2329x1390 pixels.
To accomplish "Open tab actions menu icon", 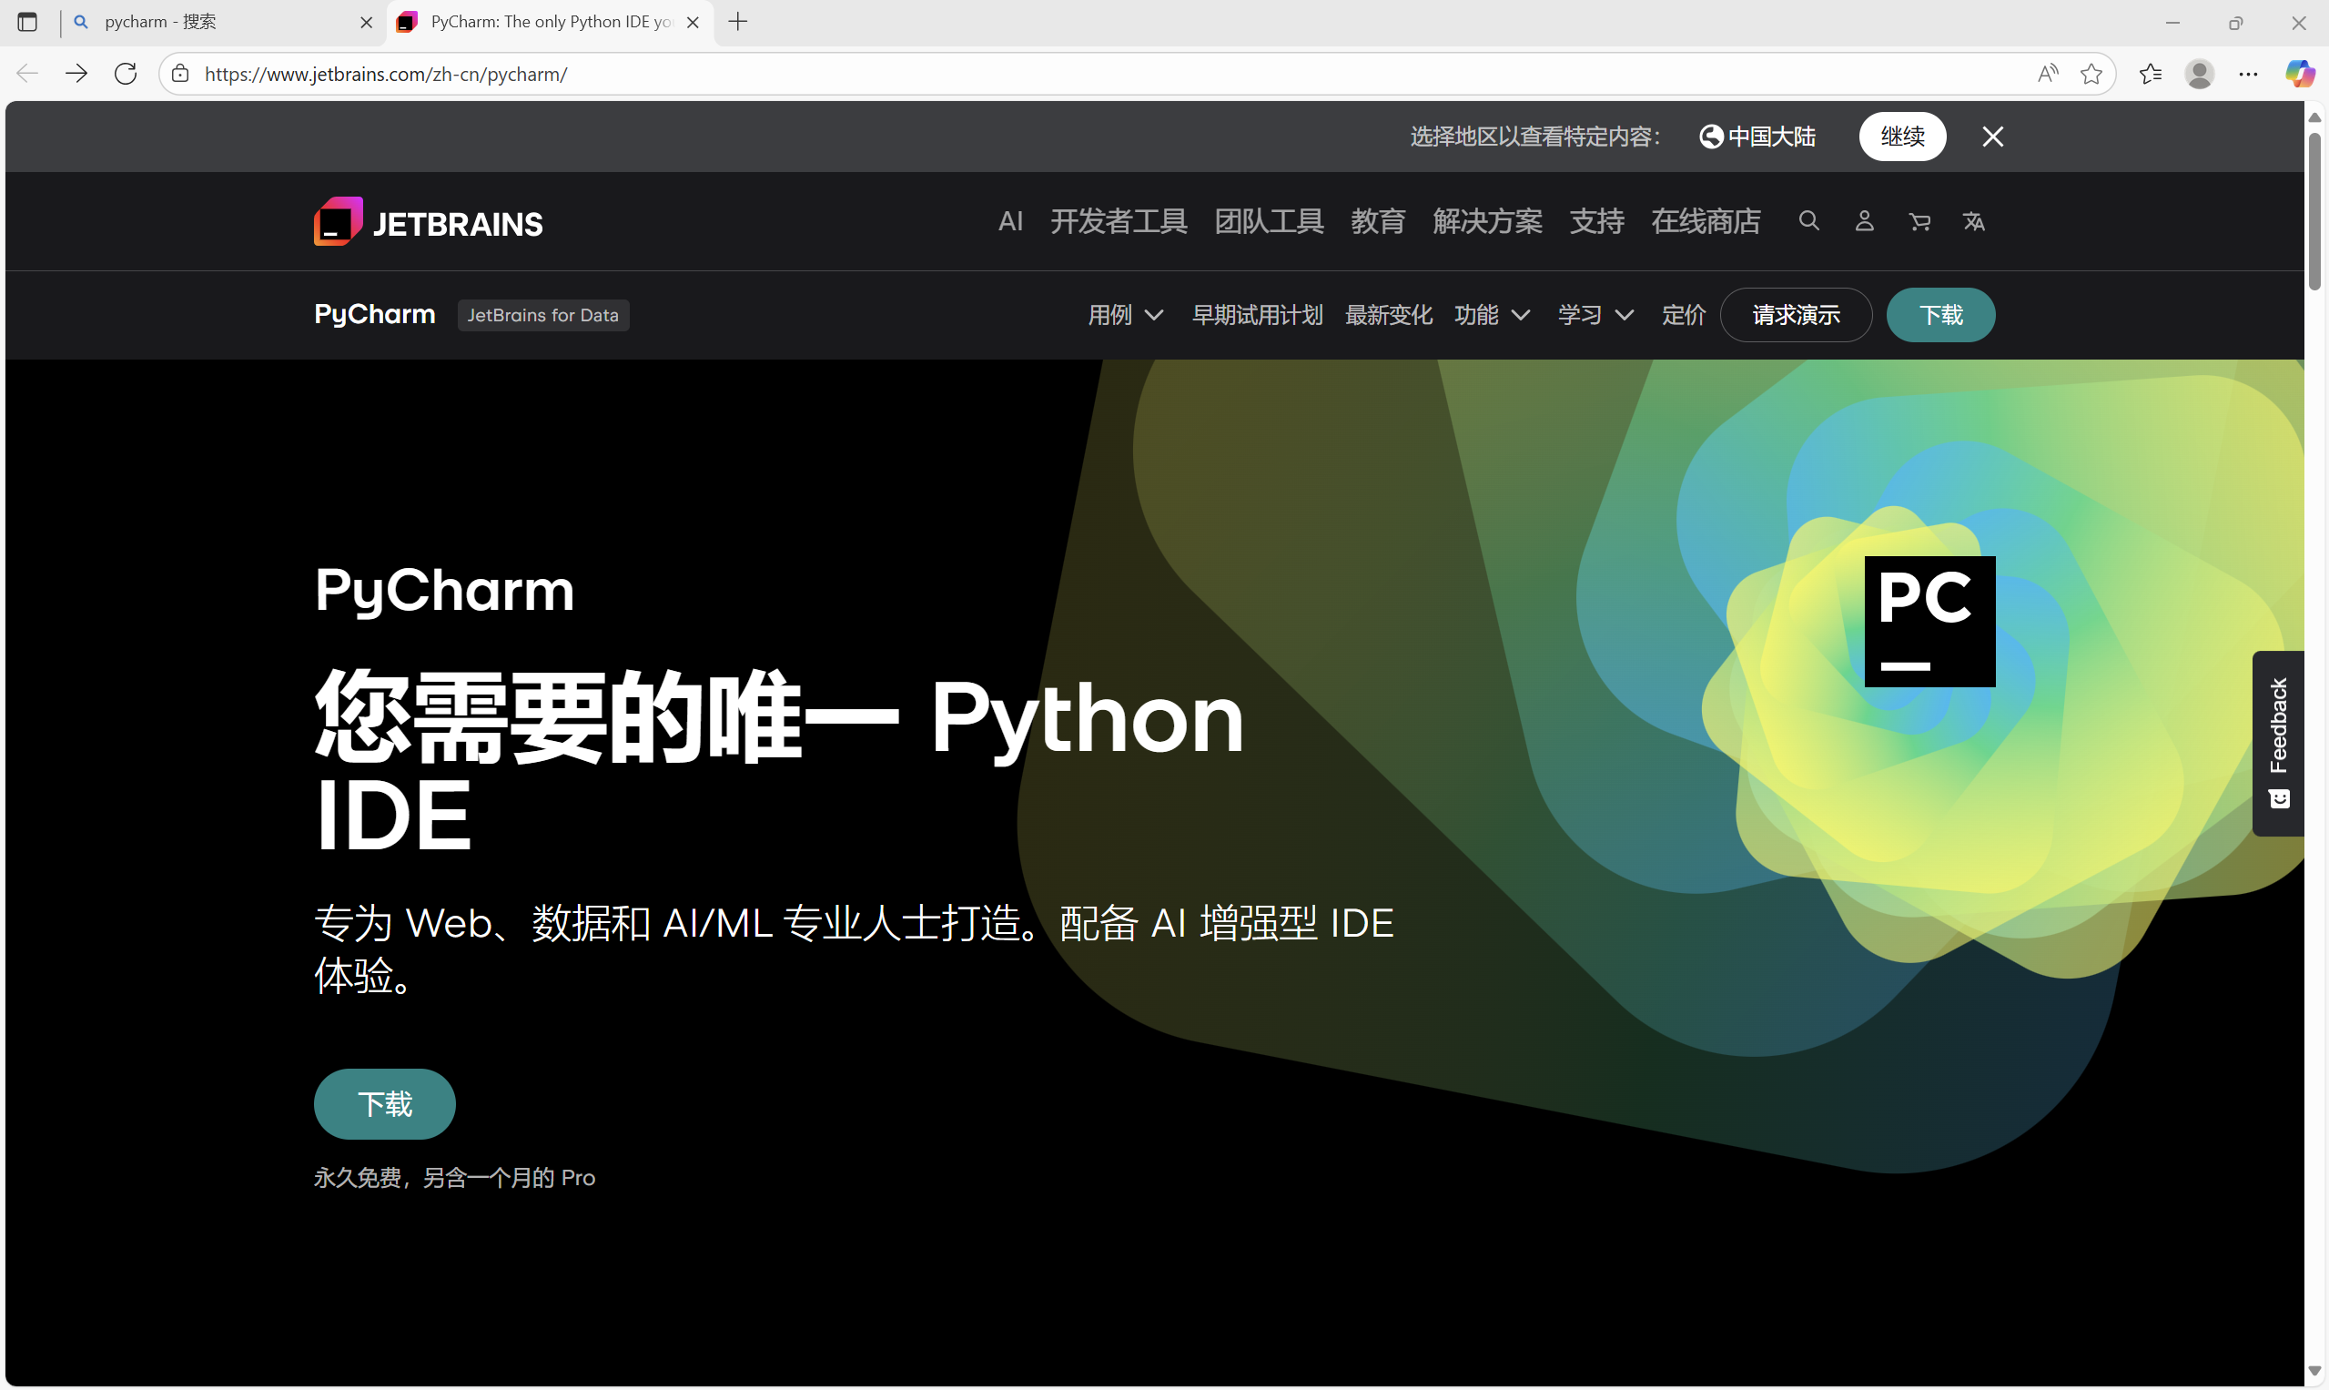I will [x=27, y=22].
